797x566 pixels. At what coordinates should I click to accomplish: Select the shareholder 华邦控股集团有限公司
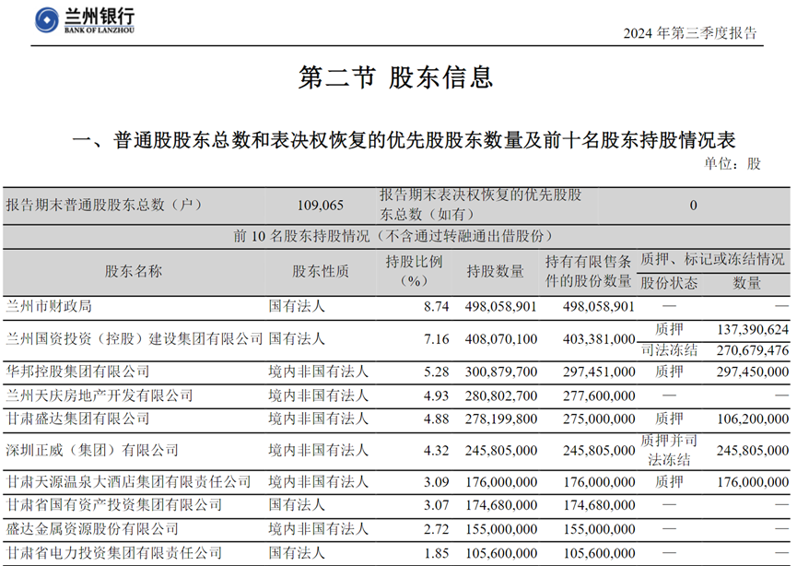[77, 371]
